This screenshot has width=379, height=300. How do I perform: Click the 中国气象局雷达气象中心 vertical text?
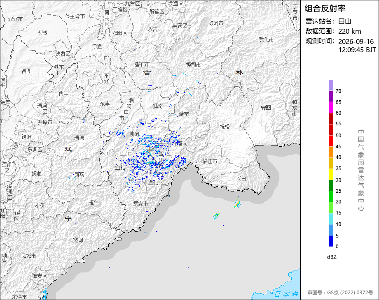(361, 170)
